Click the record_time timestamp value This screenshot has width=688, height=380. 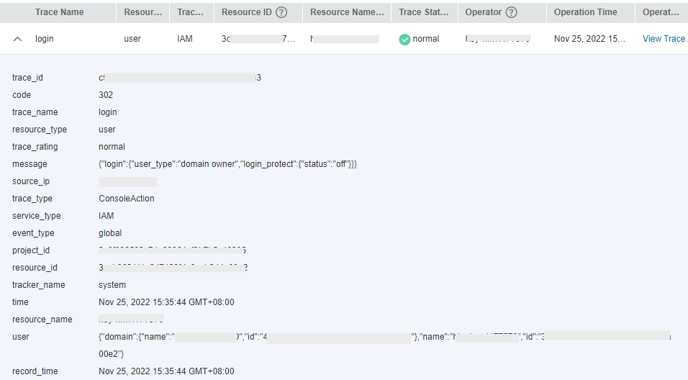pos(166,371)
